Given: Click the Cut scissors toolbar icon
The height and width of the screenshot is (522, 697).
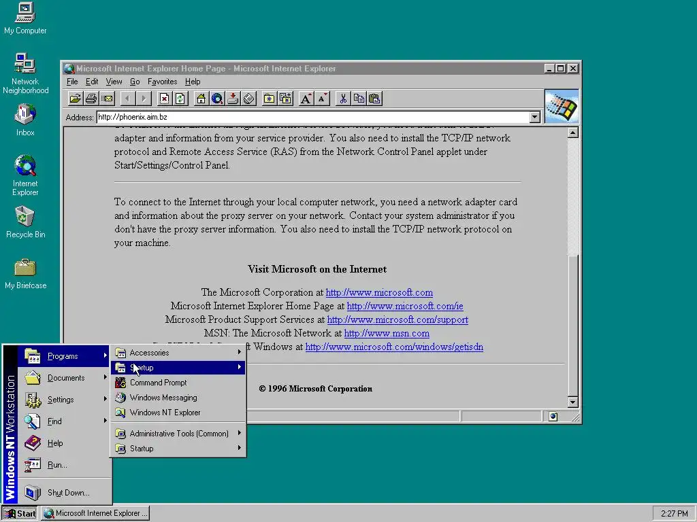Looking at the screenshot, I should click(x=343, y=99).
